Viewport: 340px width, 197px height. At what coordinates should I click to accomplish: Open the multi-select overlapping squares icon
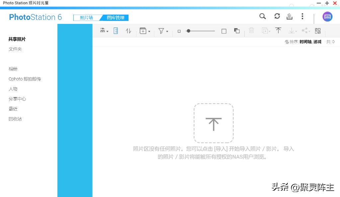click(237, 31)
